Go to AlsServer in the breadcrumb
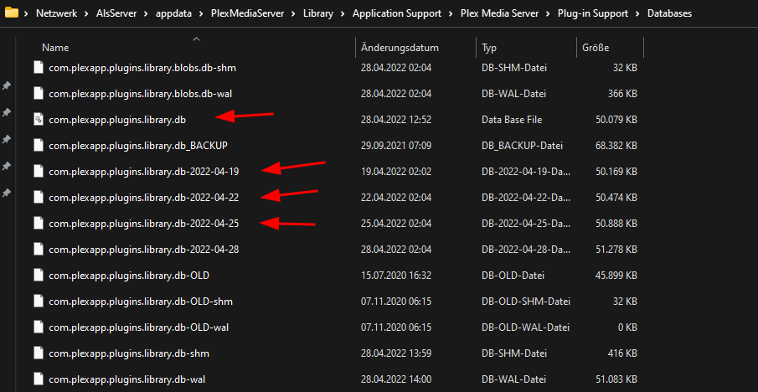This screenshot has height=392, width=758. click(118, 13)
